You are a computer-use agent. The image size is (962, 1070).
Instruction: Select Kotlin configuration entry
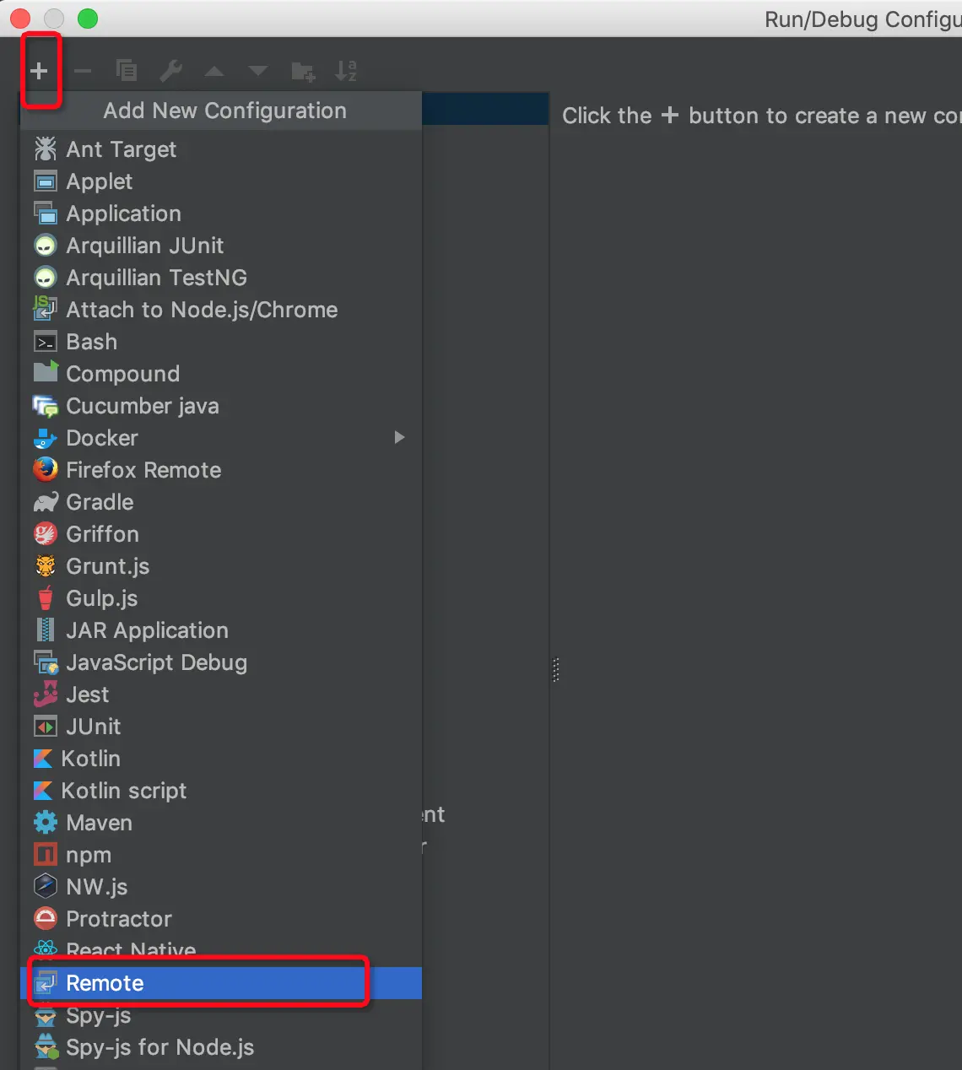click(221, 759)
